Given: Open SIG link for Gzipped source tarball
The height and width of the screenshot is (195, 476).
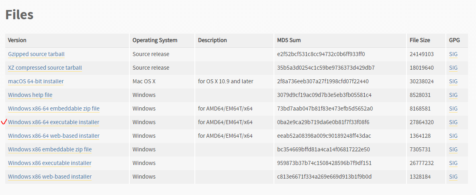Looking at the screenshot, I should [453, 54].
